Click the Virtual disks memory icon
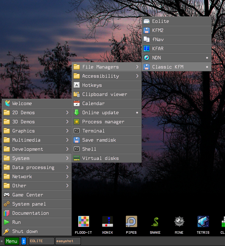Viewport: 225px width, 246px height. tap(77, 158)
